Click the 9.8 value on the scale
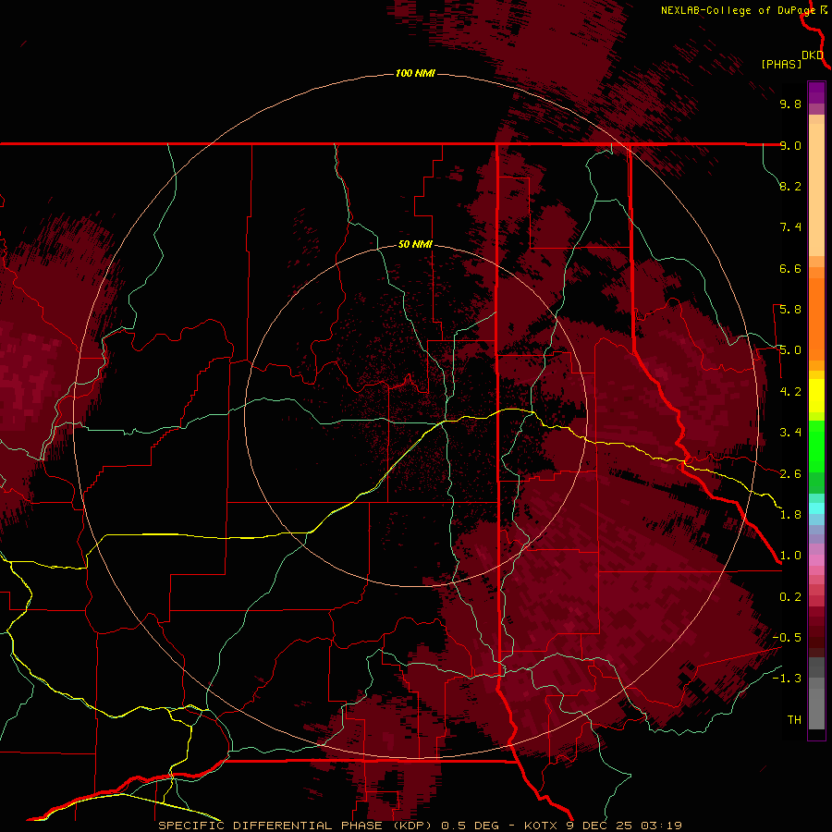Viewport: 832px width, 832px height. (x=790, y=104)
